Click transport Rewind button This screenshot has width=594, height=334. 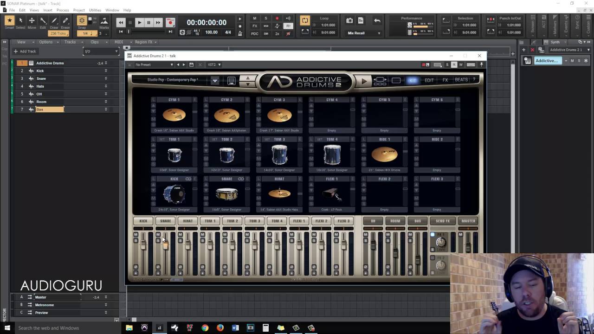(121, 22)
